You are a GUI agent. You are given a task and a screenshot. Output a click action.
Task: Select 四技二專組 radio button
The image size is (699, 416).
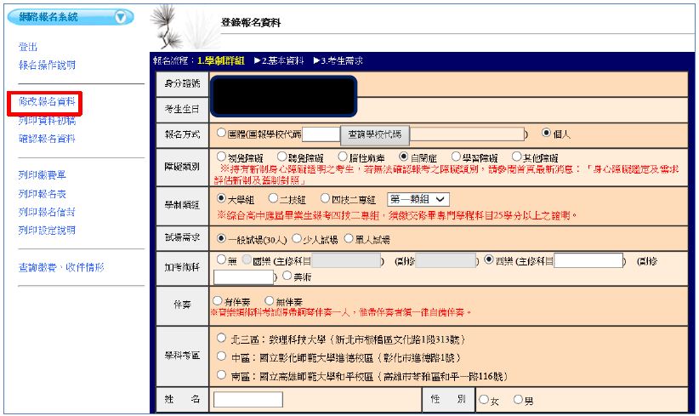pos(325,198)
